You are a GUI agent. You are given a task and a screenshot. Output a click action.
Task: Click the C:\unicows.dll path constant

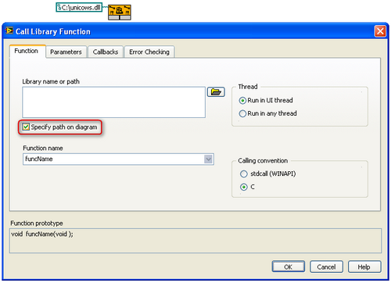pyautogui.click(x=79, y=8)
